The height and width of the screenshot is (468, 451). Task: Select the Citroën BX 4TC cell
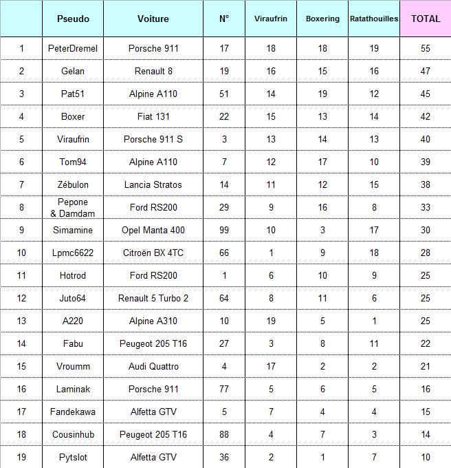click(153, 253)
